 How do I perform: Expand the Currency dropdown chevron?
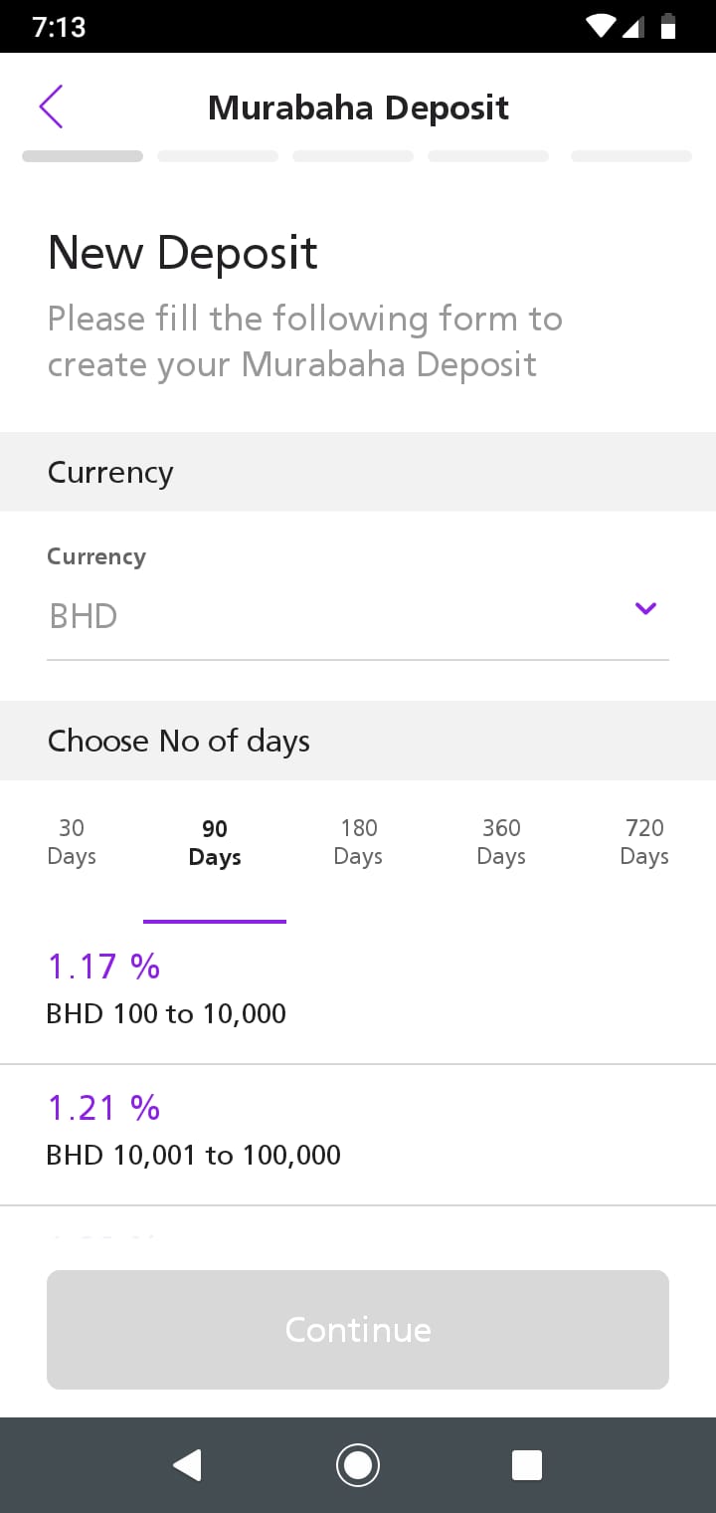[645, 608]
